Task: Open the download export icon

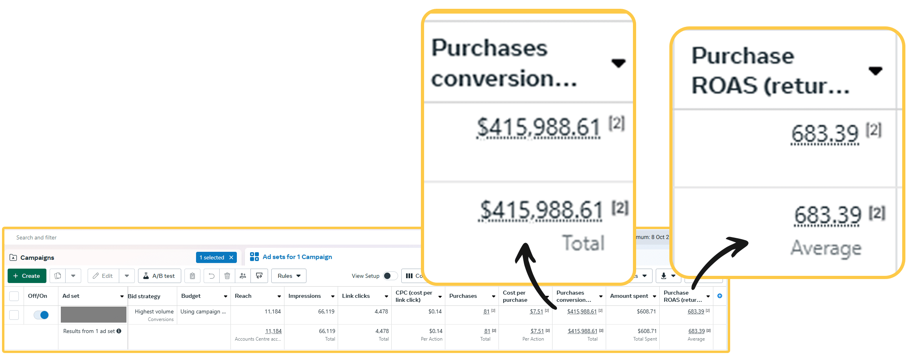Action: 664,276
